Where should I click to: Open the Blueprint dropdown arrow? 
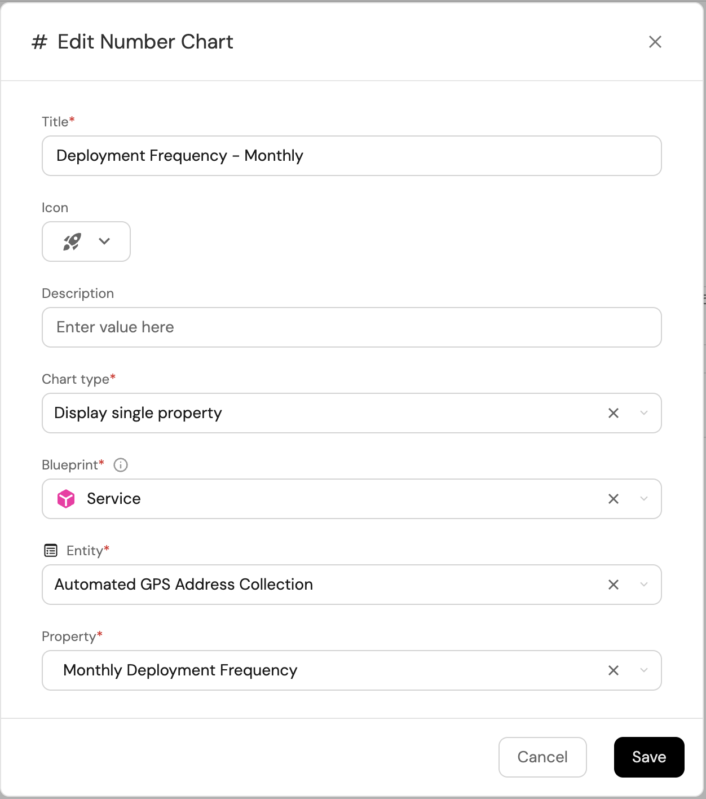(644, 499)
